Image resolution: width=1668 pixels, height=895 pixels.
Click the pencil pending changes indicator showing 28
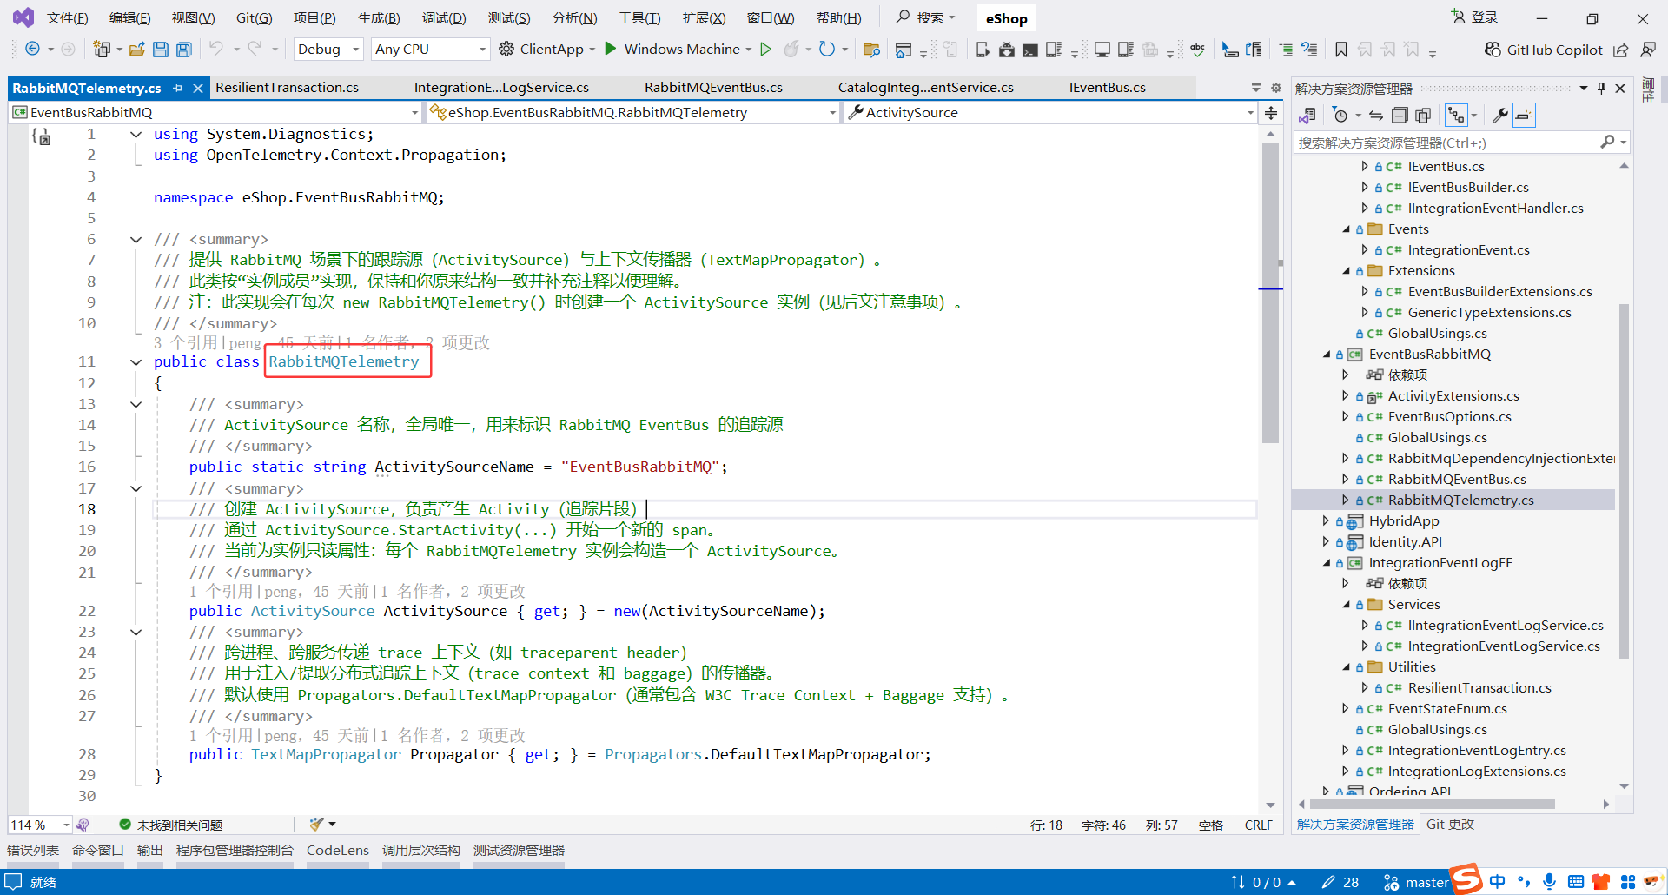1340,882
